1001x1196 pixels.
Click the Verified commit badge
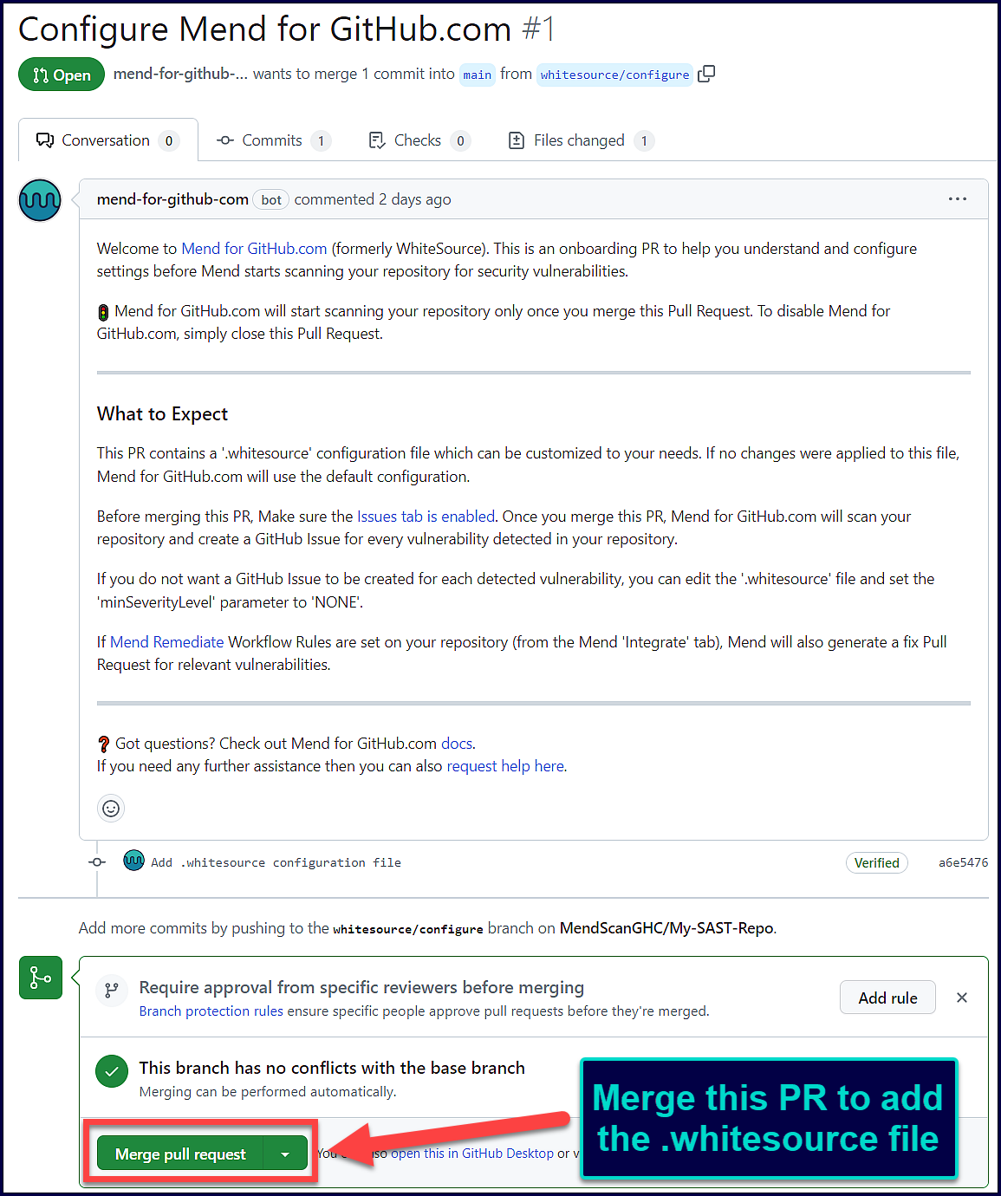click(876, 862)
